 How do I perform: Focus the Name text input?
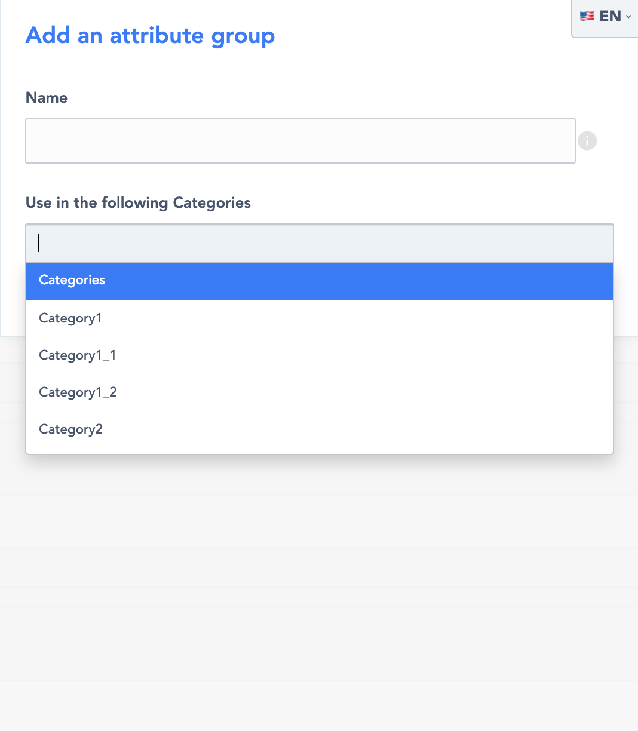[x=300, y=141]
